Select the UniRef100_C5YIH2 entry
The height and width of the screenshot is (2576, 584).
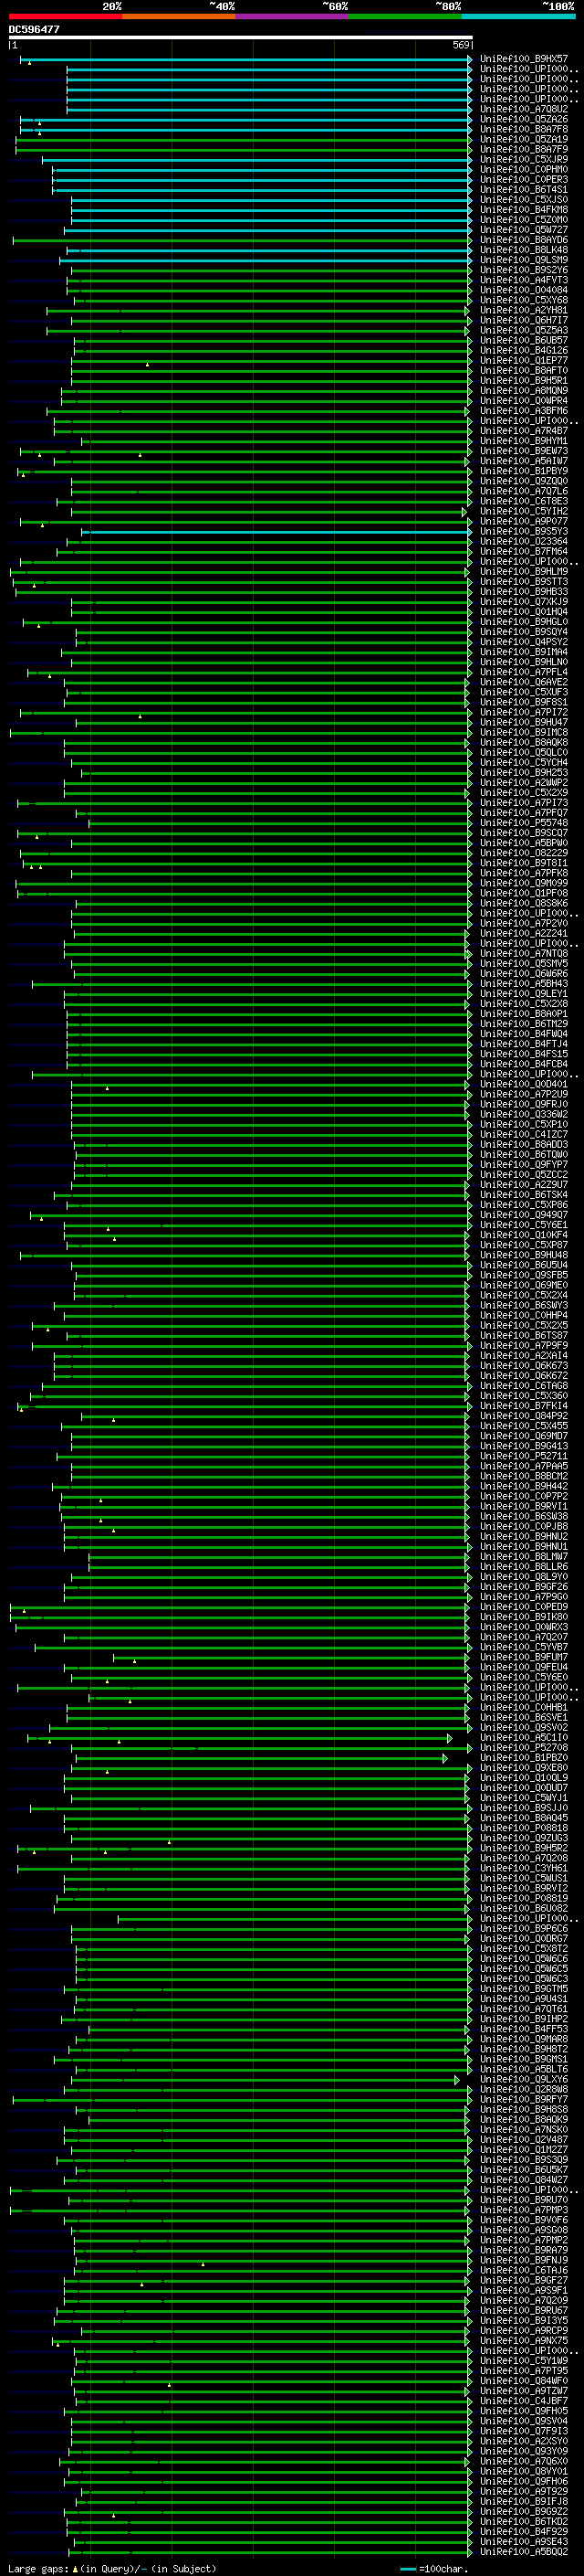tap(524, 511)
